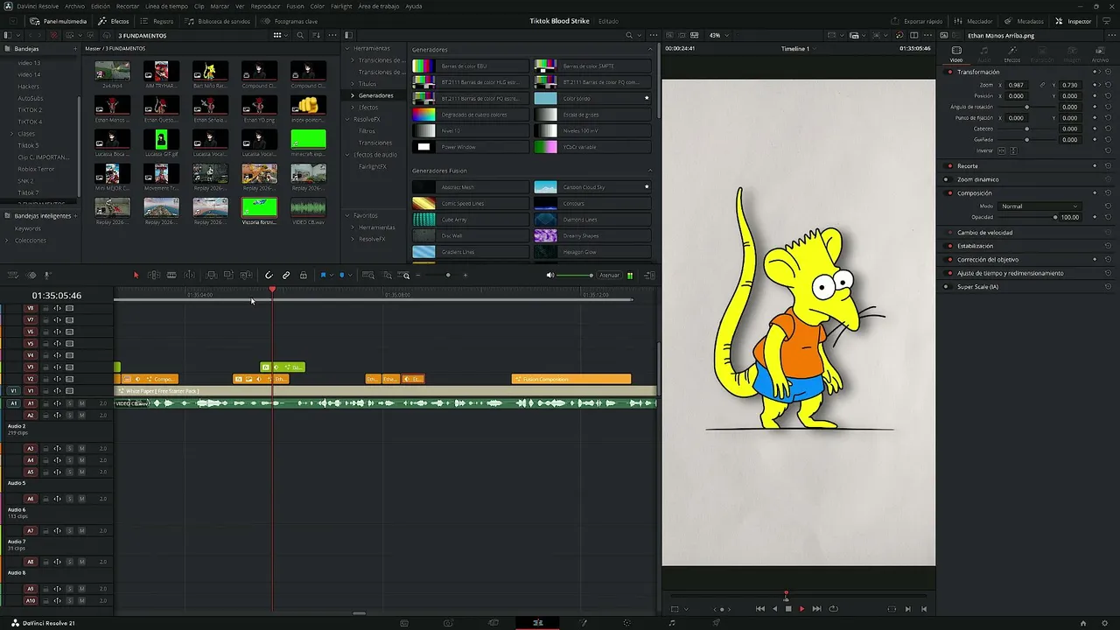
Task: Switch to the Efectos inspector tab
Action: (1011, 52)
